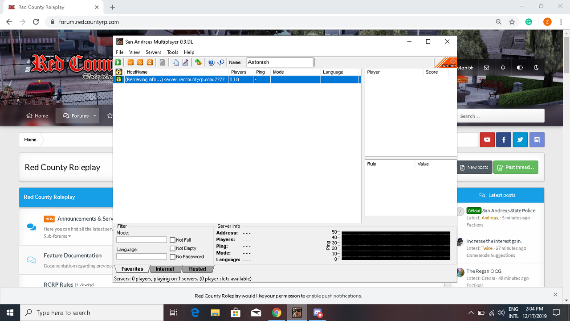Viewport: 570px width, 321px height.
Task: Sort by HostName column header
Action: pyautogui.click(x=176, y=72)
